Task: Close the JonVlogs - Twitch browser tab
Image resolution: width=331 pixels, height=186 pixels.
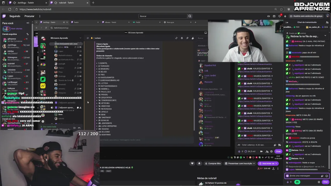Action: (x=46, y=3)
